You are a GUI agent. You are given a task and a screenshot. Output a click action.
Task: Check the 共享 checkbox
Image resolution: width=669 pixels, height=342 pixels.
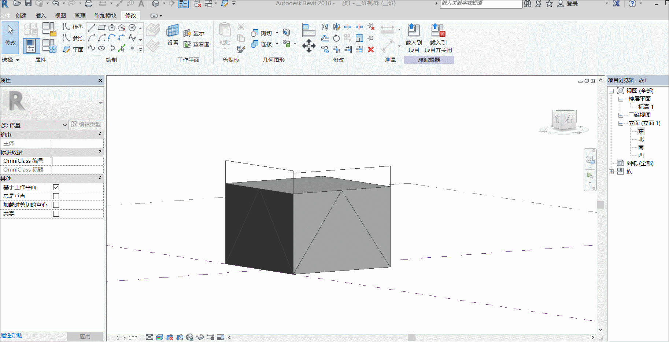point(56,214)
